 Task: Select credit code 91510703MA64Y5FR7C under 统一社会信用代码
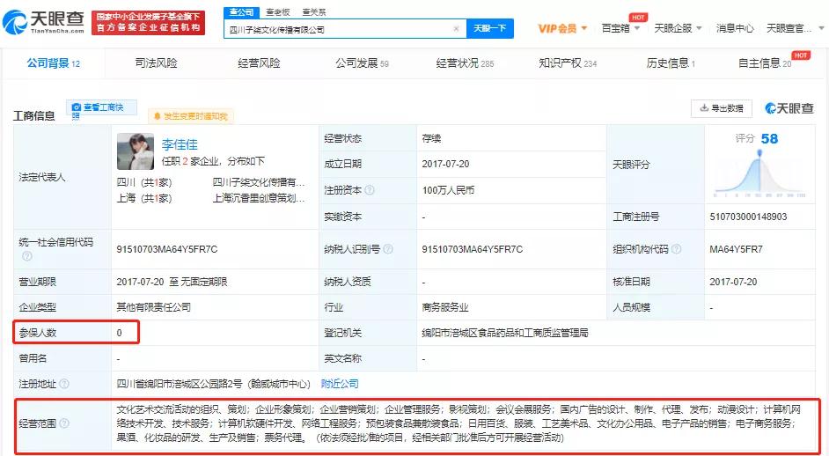tap(167, 249)
